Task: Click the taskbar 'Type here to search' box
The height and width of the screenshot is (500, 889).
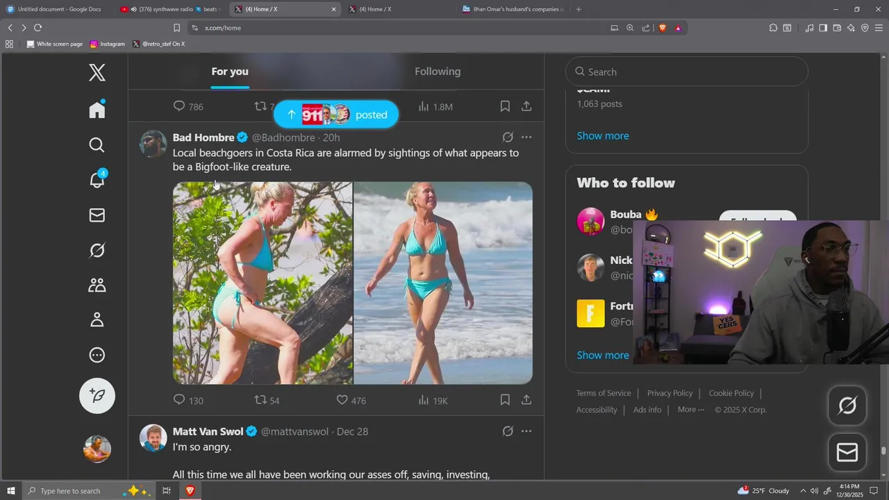Action: coord(88,490)
